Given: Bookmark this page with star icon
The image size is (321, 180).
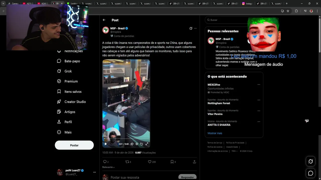Looking at the screenshot, I should [288, 11].
